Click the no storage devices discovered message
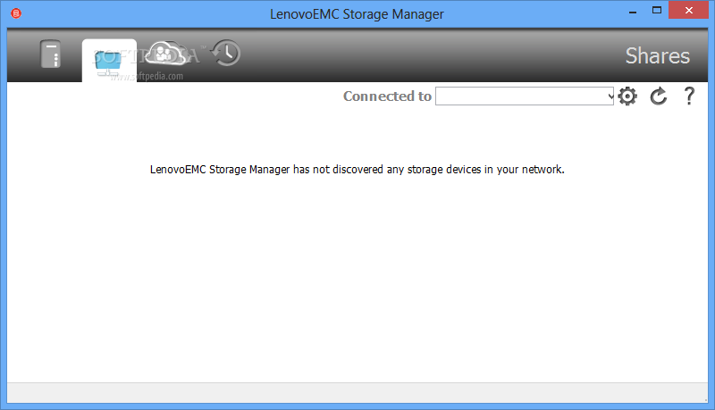 (x=357, y=170)
